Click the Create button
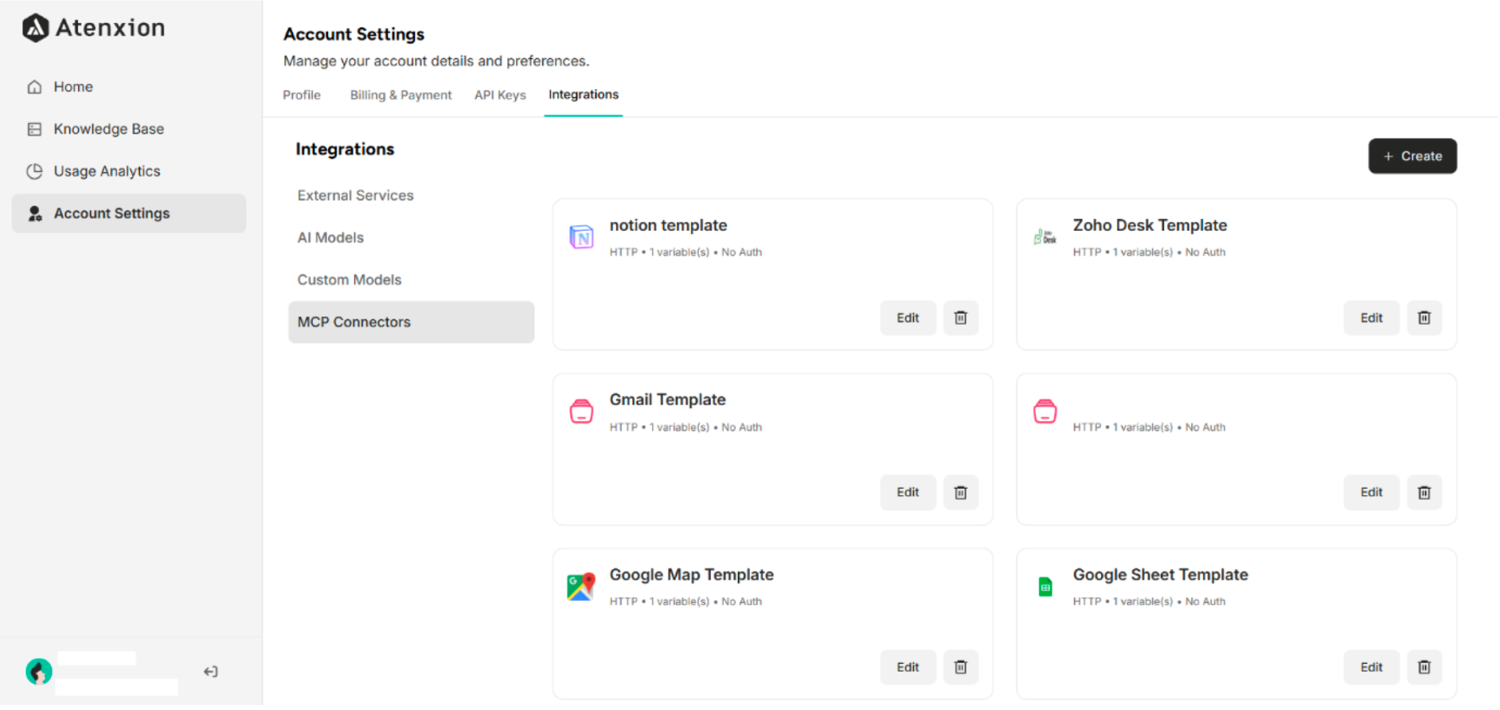The width and height of the screenshot is (1500, 710). pos(1412,156)
